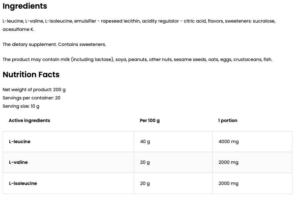Click the "Active ingredients" column header
This screenshot has width=294, height=197.
[29, 121]
